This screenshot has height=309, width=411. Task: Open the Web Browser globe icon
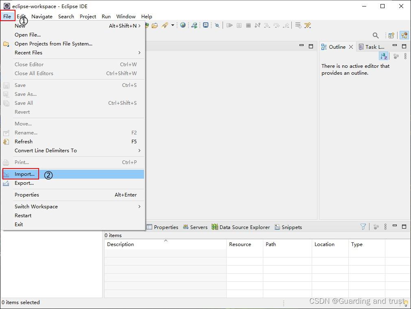[183, 25]
